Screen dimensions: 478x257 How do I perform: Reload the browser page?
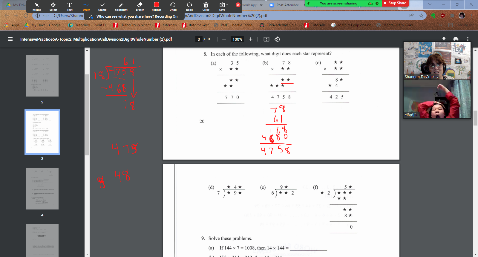26,16
